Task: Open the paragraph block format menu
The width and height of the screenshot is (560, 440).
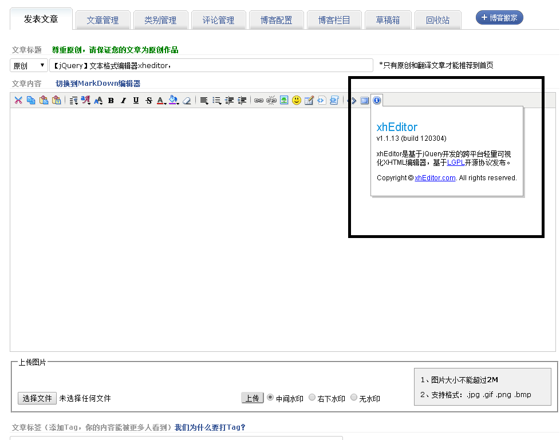Action: pos(73,100)
